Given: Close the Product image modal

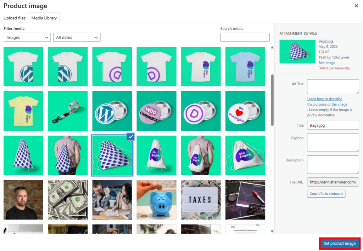Looking at the screenshot, I should [356, 6].
